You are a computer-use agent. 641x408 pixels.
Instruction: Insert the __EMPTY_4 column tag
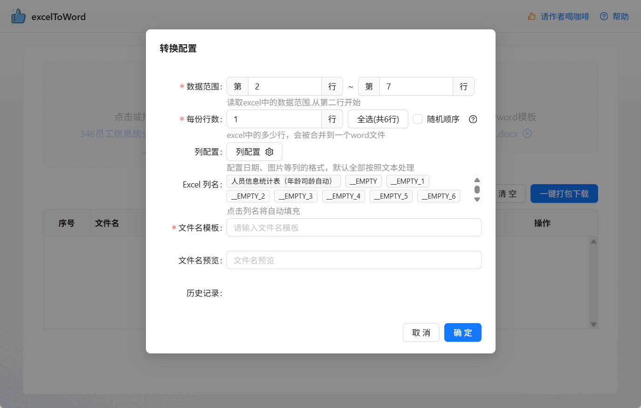[343, 196]
